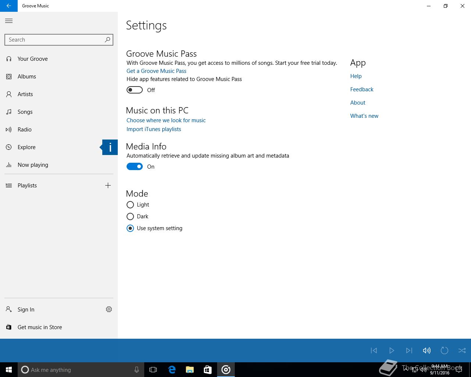Open the Help link
Screen dimensions: 471x377
click(x=356, y=76)
